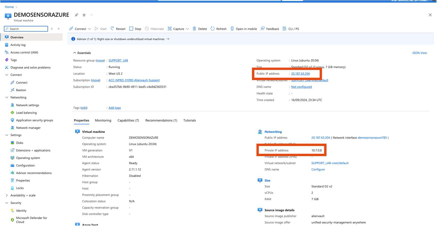
Task: Click Open in mobile
Action: (x=244, y=29)
